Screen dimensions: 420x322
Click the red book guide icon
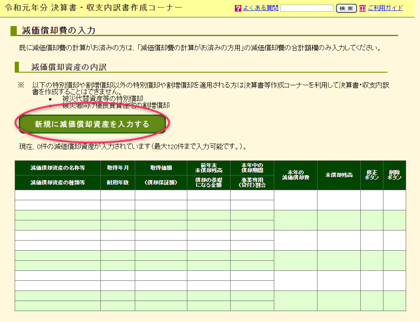click(362, 8)
